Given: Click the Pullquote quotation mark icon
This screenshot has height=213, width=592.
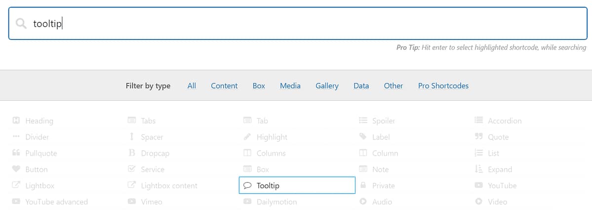Looking at the screenshot, I should 16,153.
